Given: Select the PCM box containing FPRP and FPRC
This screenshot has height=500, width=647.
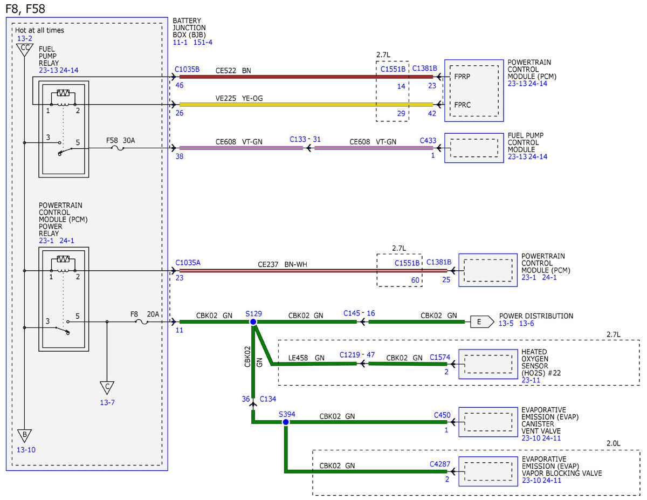Looking at the screenshot, I should point(474,90).
